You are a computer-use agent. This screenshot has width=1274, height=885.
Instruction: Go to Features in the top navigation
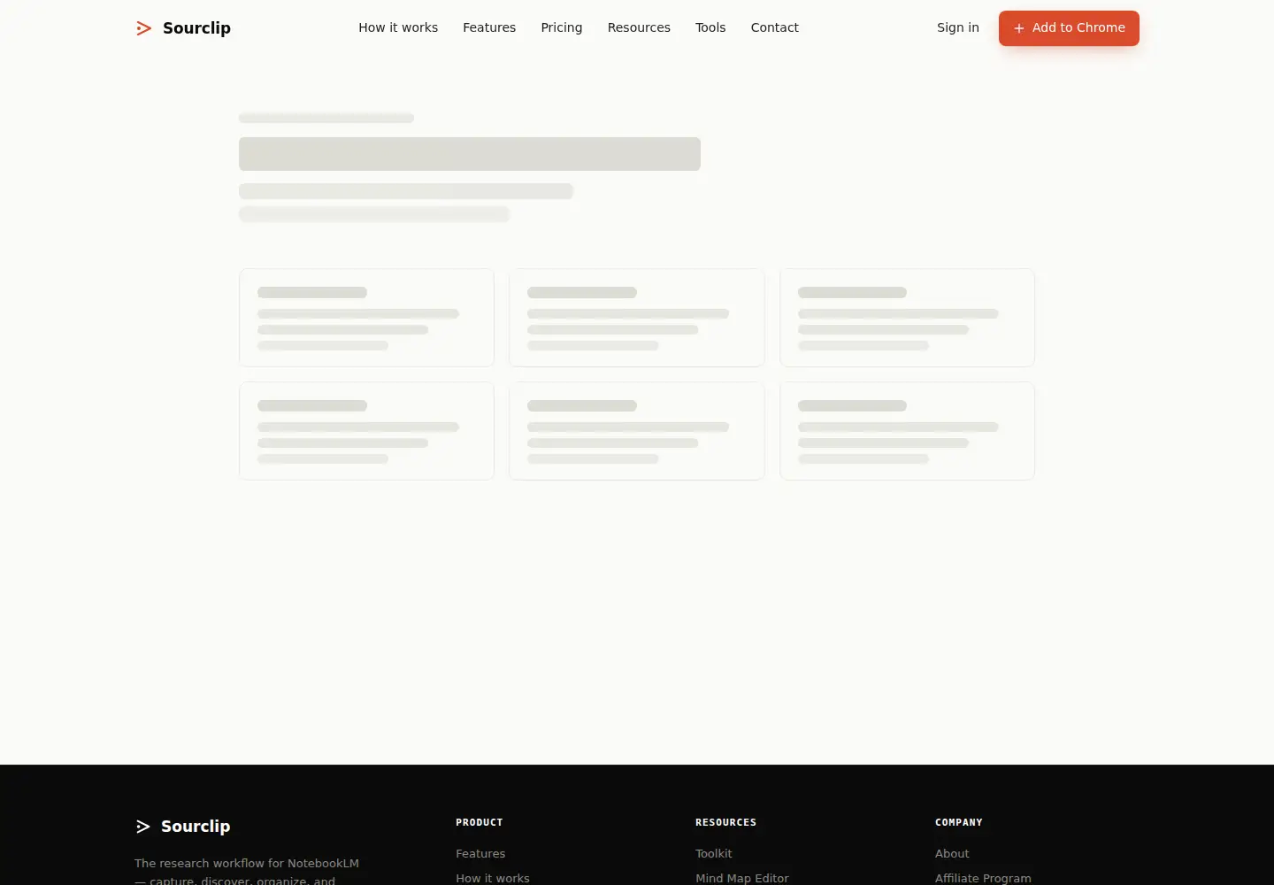(489, 27)
